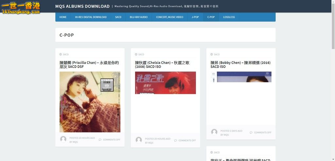Image resolution: width=335 pixels, height=161 pixels.
Task: Click POSTED 2 DAYS AGO text
Action: 231,131
